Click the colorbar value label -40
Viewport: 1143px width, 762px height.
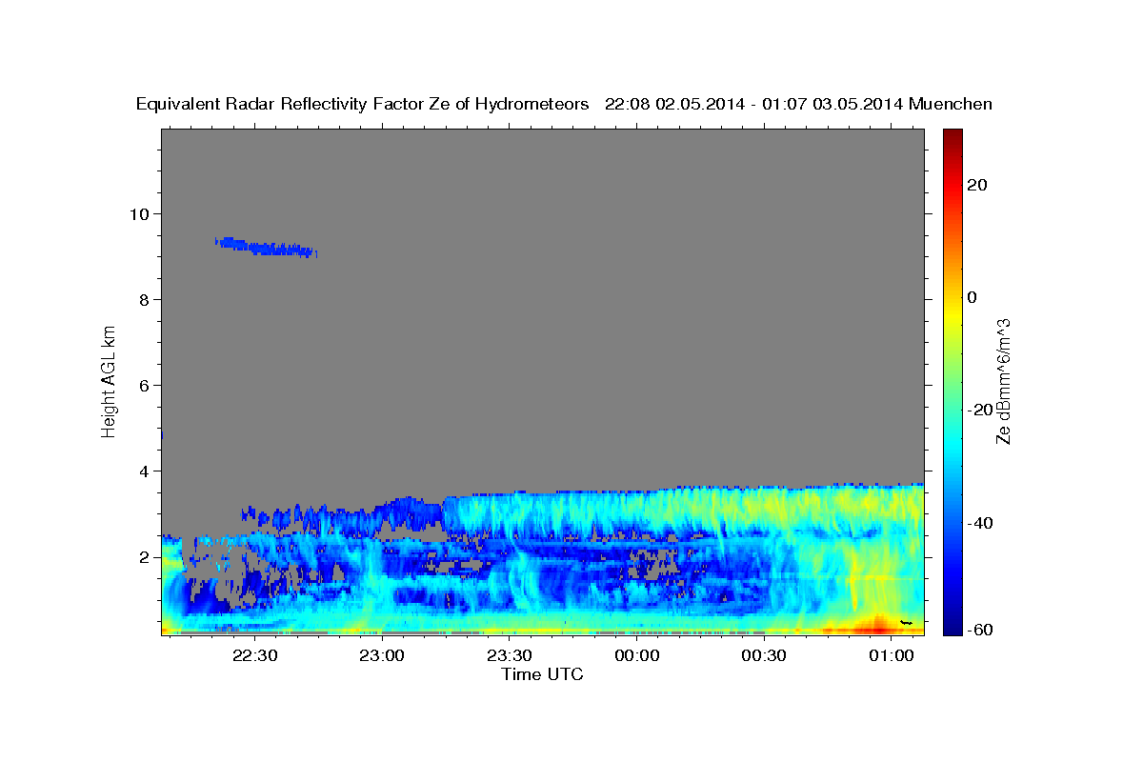(979, 523)
